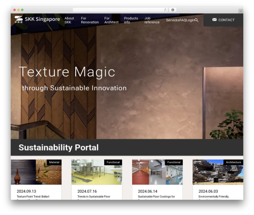The image size is (254, 215).
Task: Click the date 2024.06.03
Action: (x=208, y=191)
